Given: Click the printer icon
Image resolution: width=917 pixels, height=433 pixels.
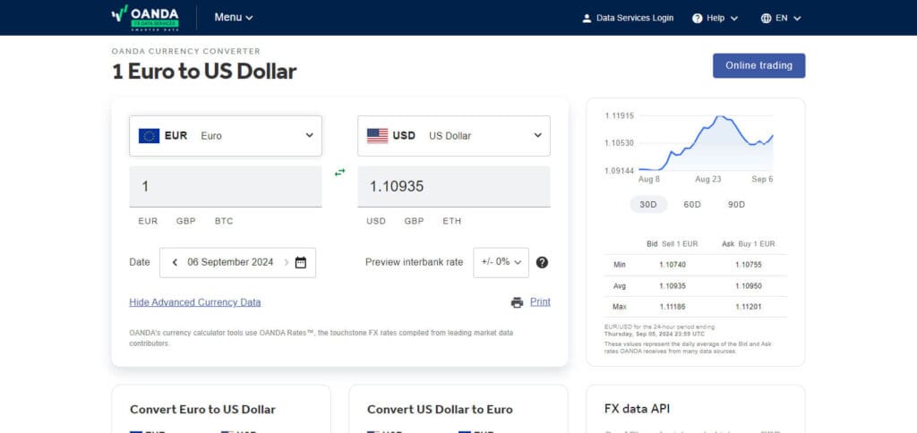Looking at the screenshot, I should click(517, 302).
